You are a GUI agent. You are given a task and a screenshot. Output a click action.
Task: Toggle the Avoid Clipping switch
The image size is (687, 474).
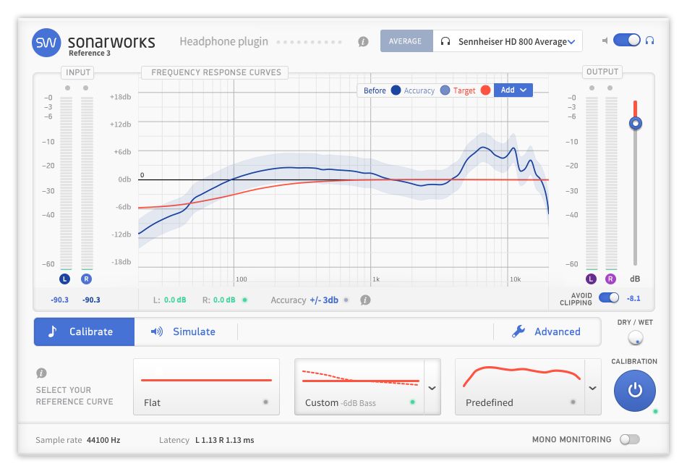[x=609, y=297]
